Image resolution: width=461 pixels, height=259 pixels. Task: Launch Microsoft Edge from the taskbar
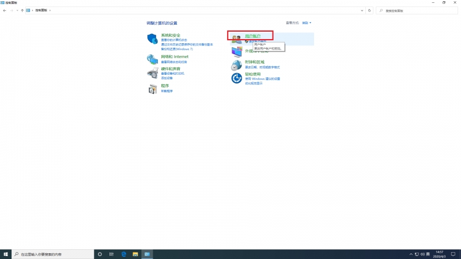point(123,254)
